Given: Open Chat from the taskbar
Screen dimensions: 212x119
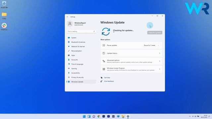Looking at the screenshot, I should [x=94, y=116].
